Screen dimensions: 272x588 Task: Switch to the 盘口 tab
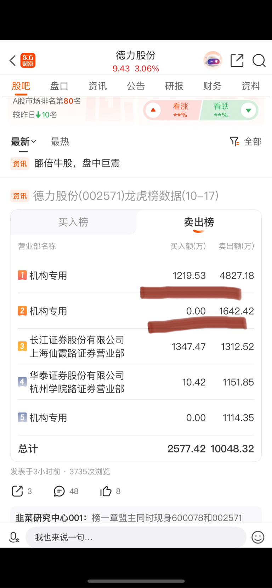click(59, 86)
